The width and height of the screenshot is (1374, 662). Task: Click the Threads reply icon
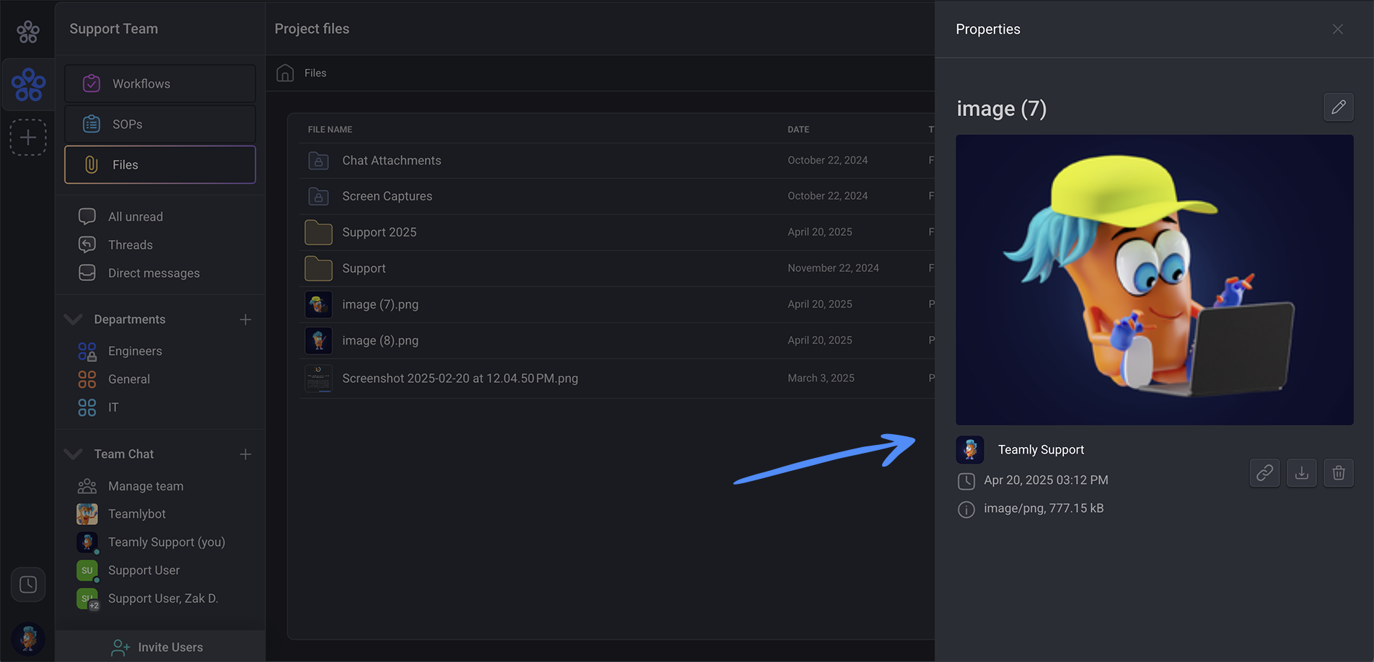[87, 244]
